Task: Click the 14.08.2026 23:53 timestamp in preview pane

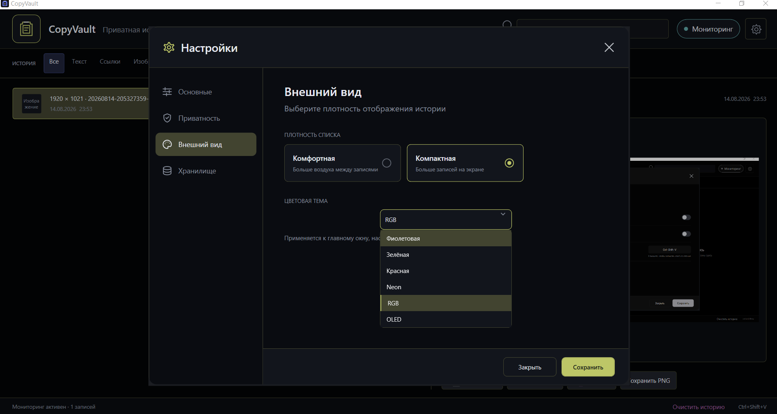Action: point(745,99)
